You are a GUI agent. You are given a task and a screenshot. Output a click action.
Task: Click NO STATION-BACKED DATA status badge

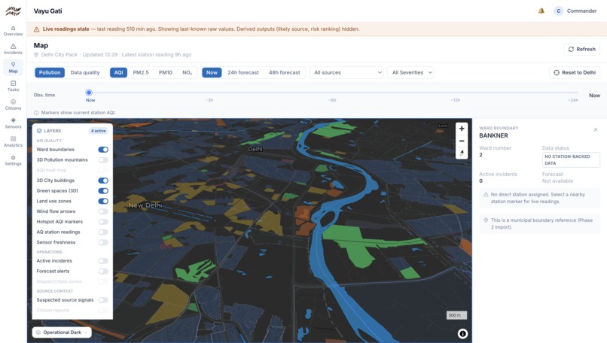571,159
